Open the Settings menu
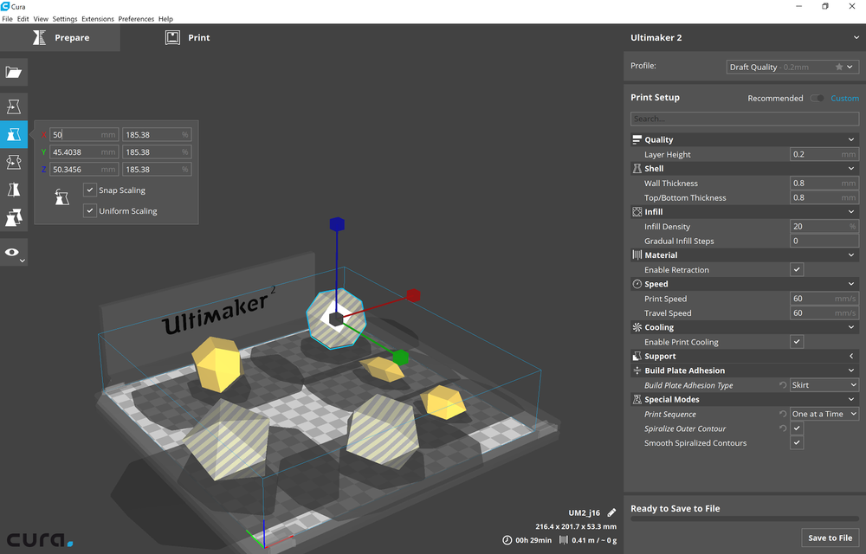The image size is (866, 554). pyautogui.click(x=65, y=19)
